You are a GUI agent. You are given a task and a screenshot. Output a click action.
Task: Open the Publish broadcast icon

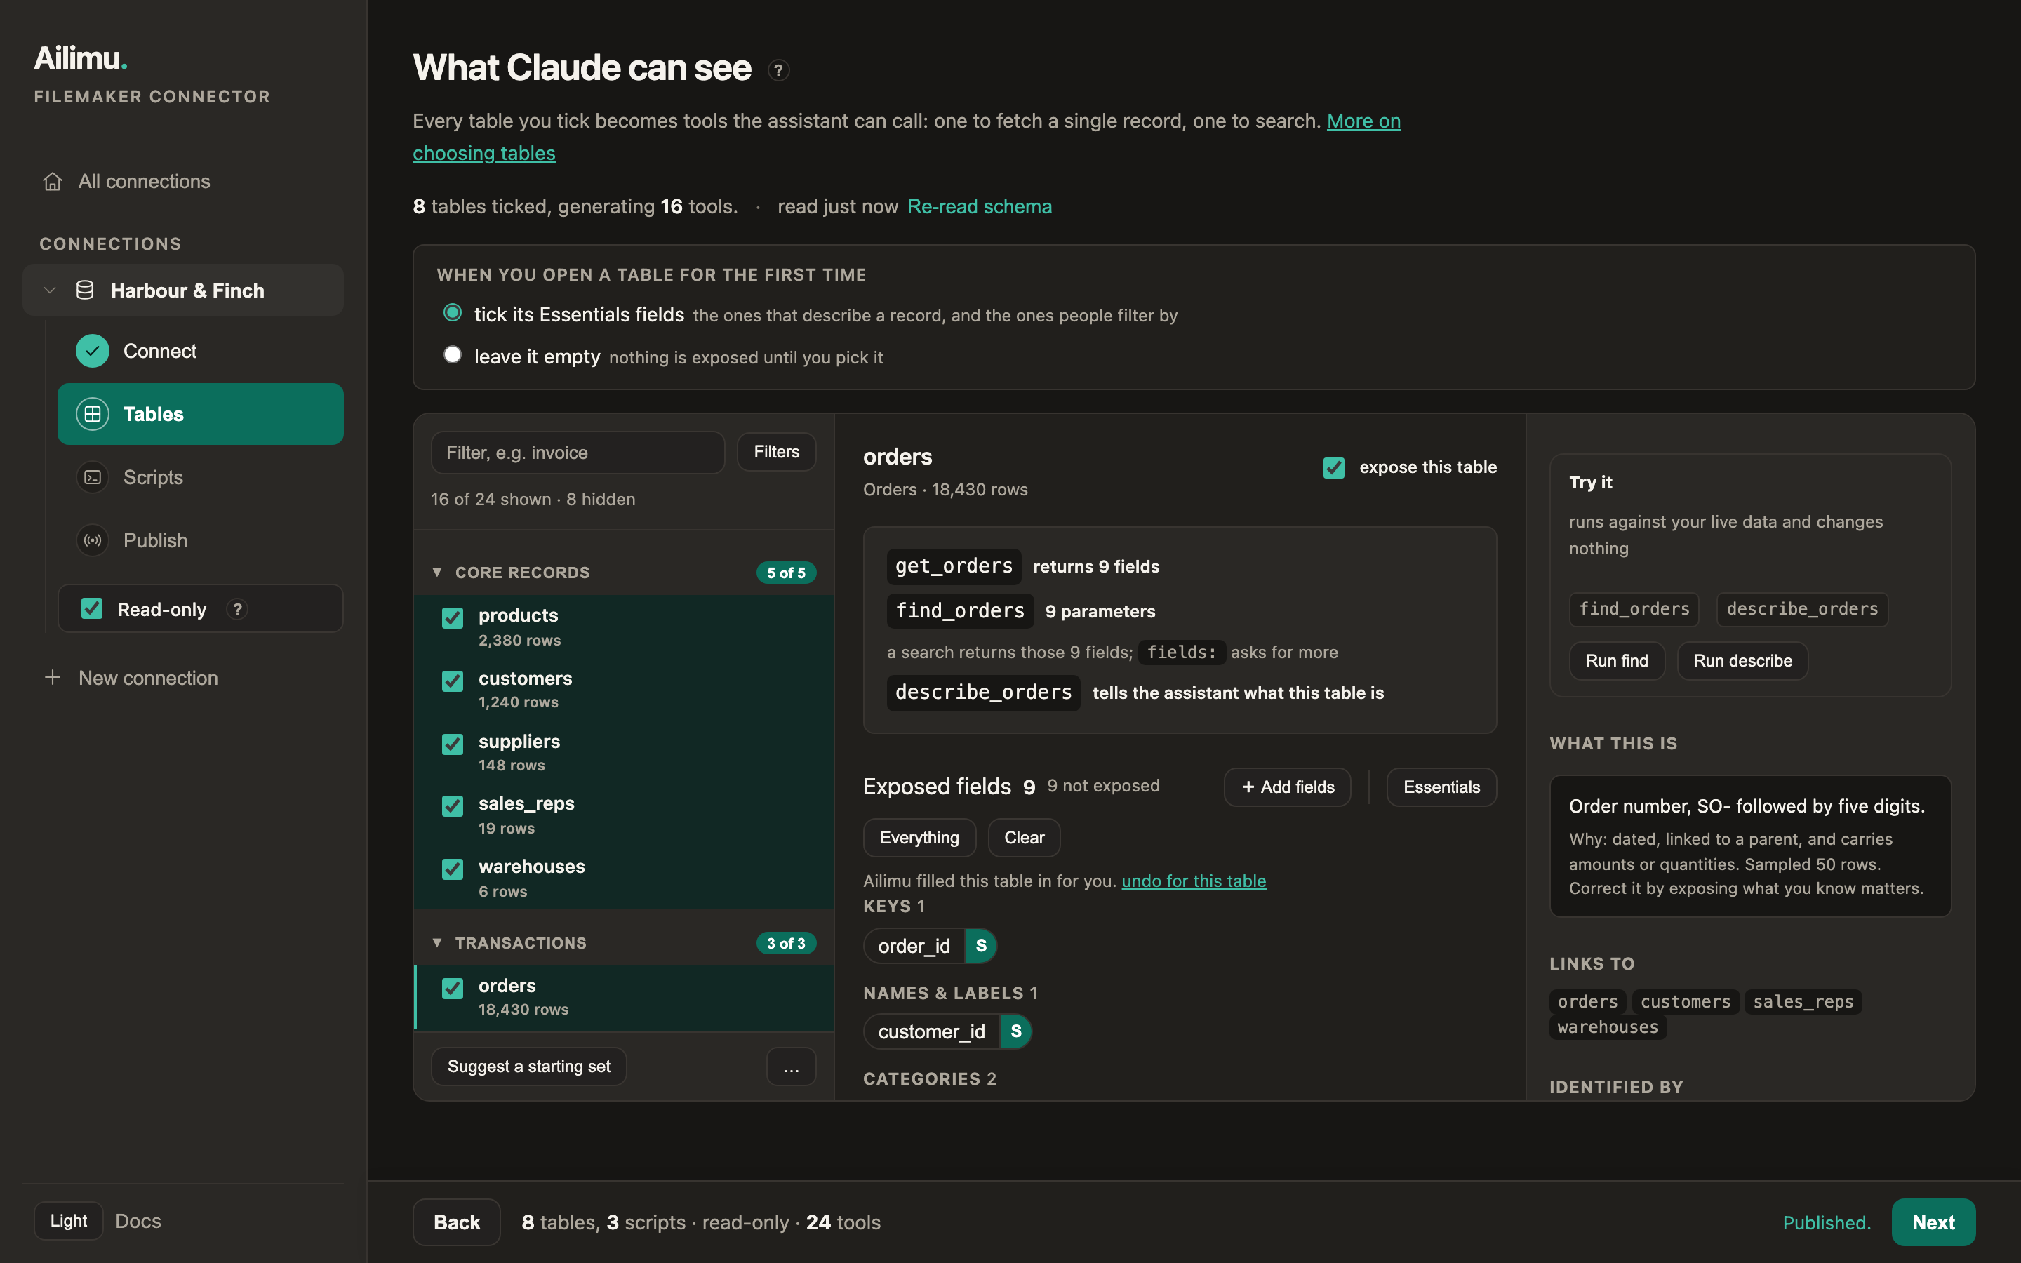pos(93,540)
